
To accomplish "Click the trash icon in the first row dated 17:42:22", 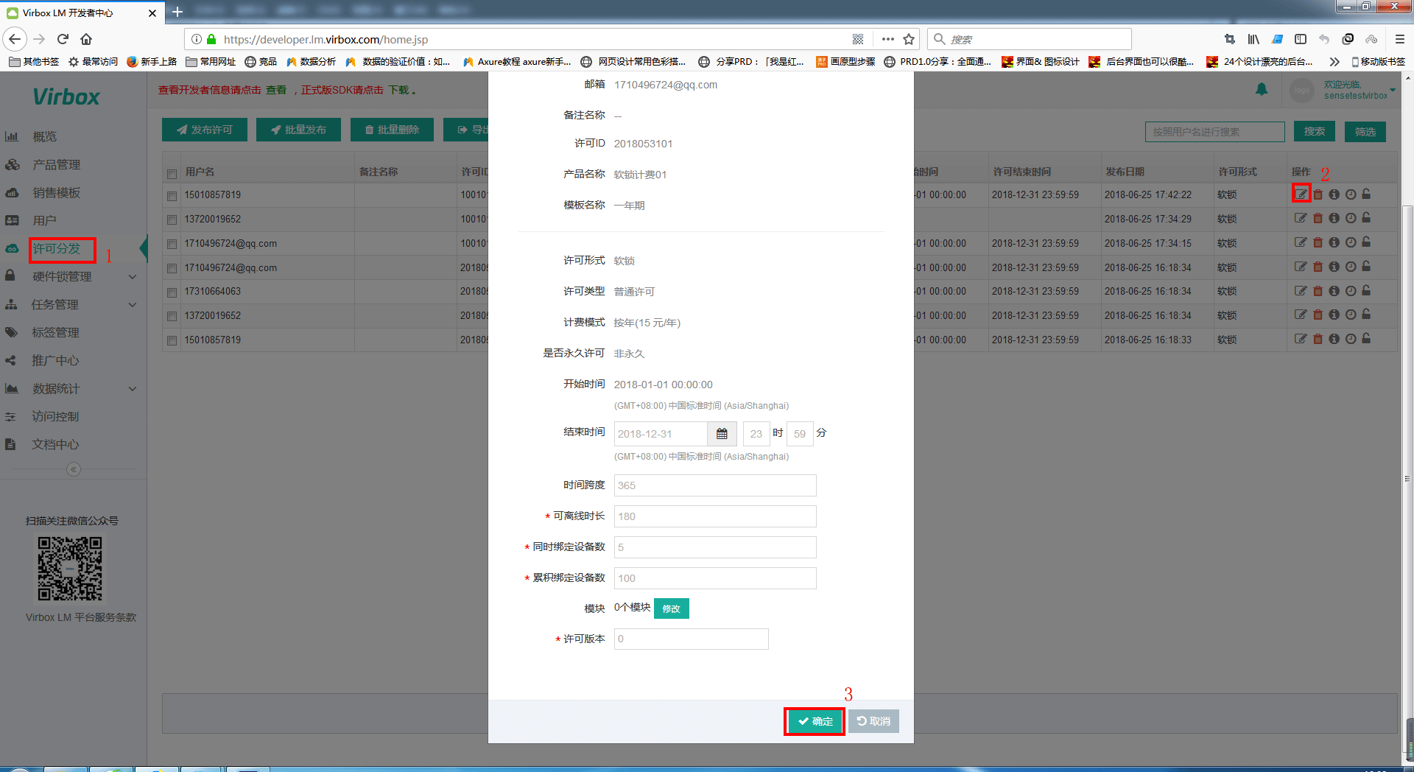I will (1318, 194).
